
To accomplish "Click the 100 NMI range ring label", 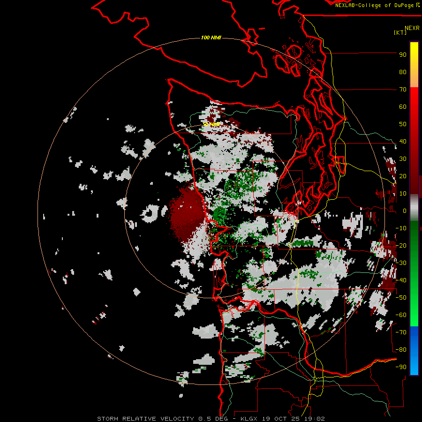I will (211, 38).
